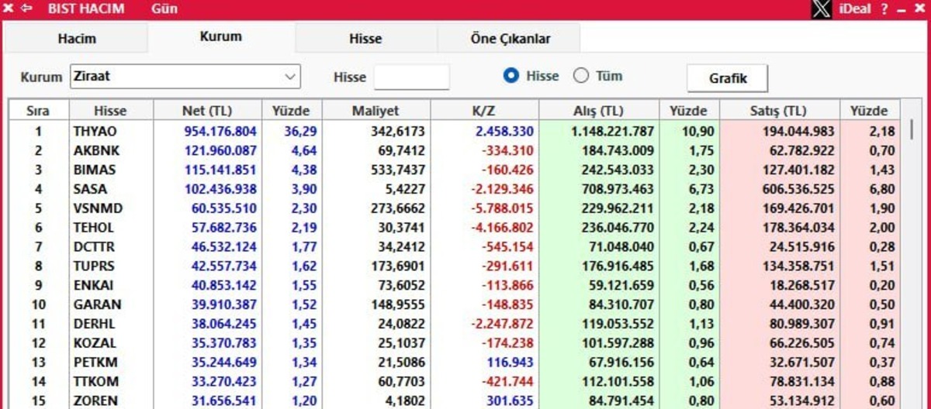Open the help question mark in title bar
Screen dimensions: 931x409
click(x=884, y=9)
